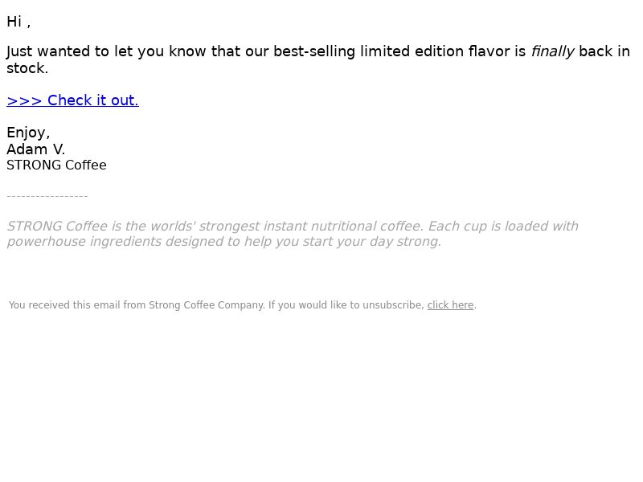The width and height of the screenshot is (643, 482).
Task: Click the "Each cup is loaded with" phrase
Action: 503,227
